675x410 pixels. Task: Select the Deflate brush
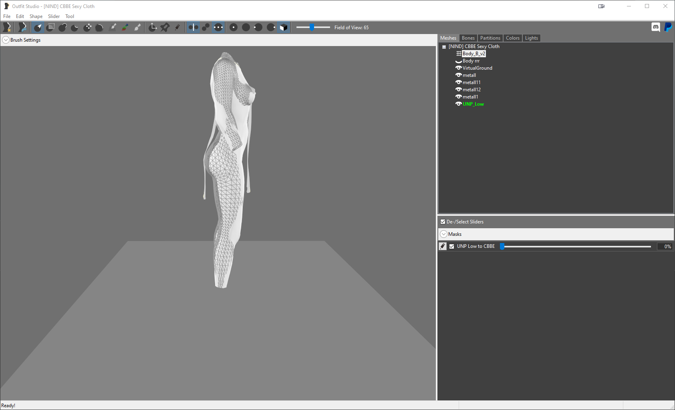(75, 27)
